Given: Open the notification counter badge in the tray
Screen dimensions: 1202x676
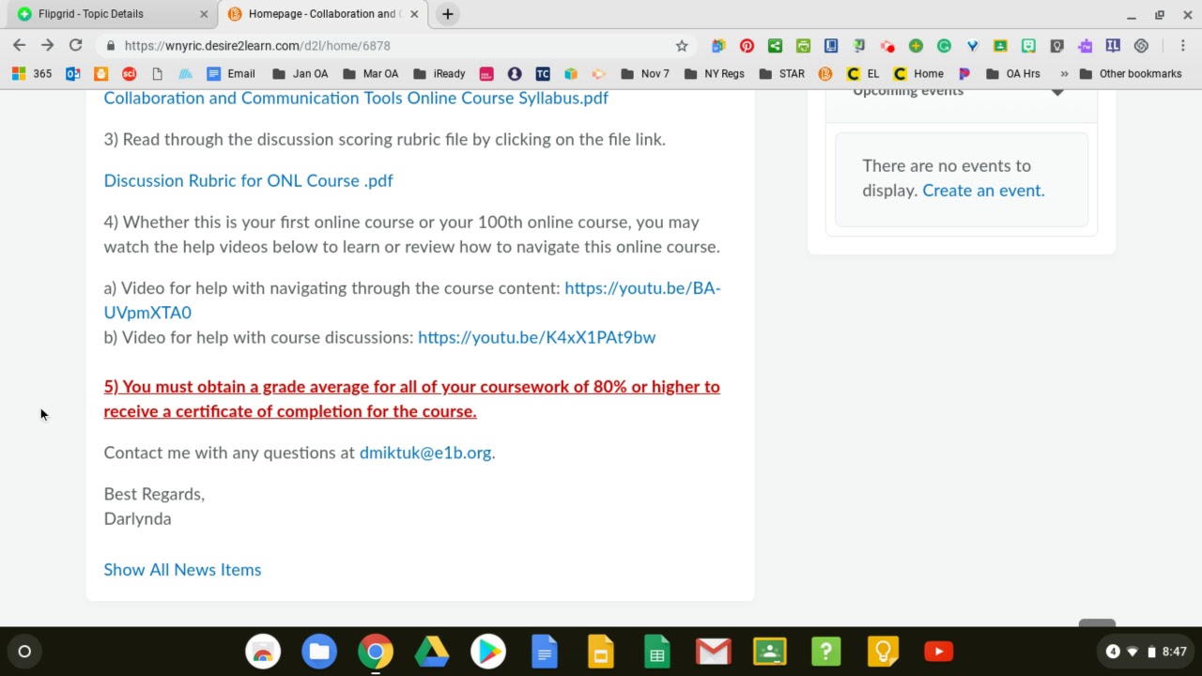Looking at the screenshot, I should pos(1113,651).
